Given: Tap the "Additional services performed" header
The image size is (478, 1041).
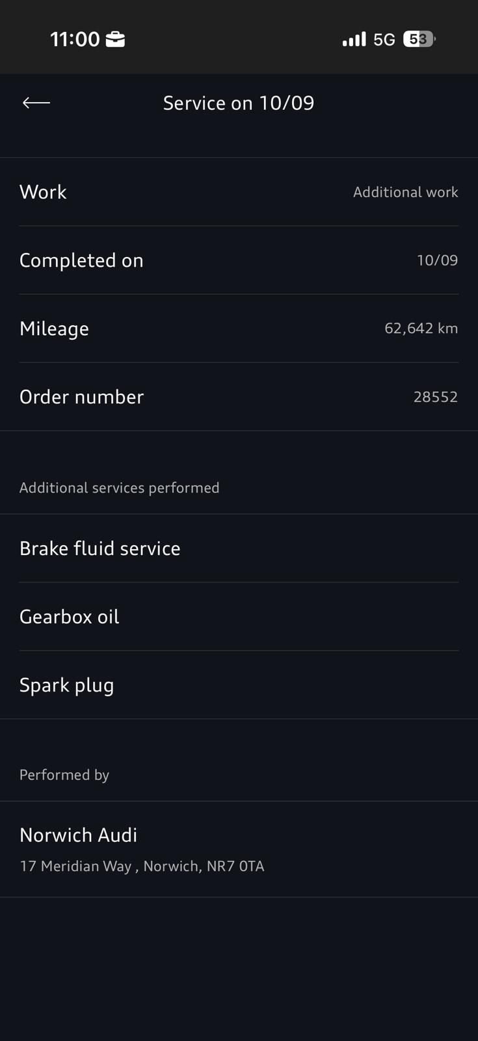Looking at the screenshot, I should [x=119, y=488].
